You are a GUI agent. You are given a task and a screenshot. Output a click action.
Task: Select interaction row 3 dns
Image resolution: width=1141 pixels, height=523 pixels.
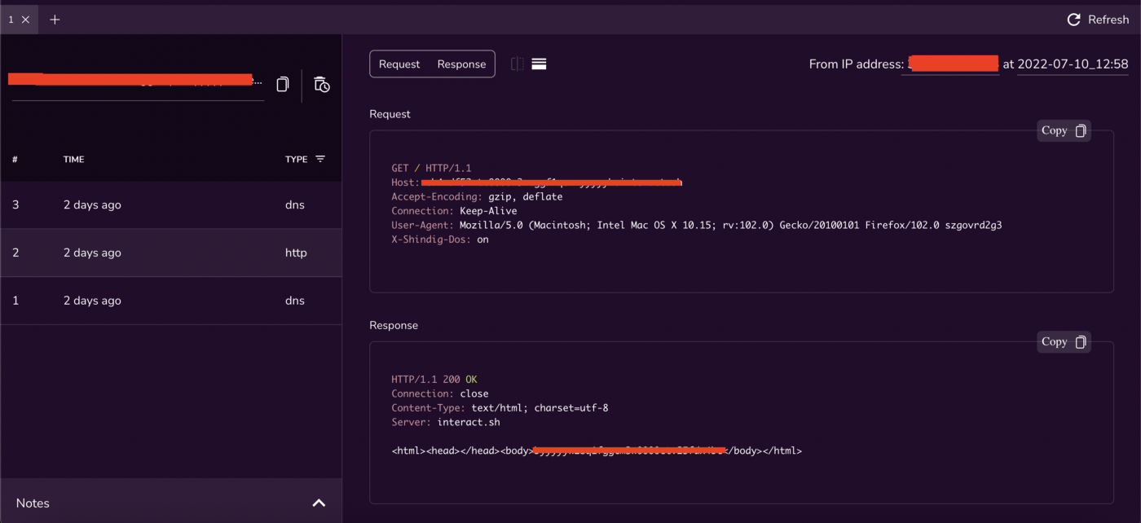pyautogui.click(x=171, y=205)
